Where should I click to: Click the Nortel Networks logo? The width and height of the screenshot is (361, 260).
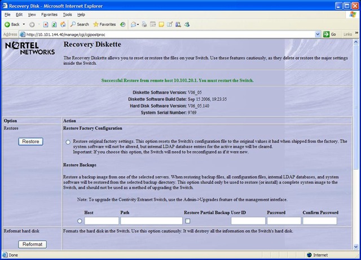30,49
